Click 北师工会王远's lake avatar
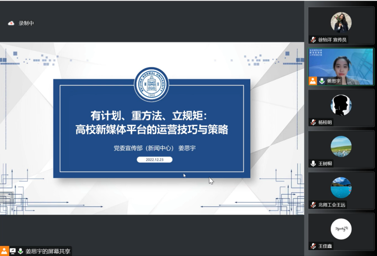 tap(341, 187)
